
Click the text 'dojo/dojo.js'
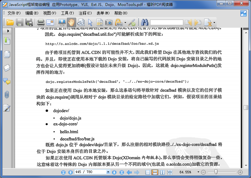pyautogui.click(x=71, y=118)
